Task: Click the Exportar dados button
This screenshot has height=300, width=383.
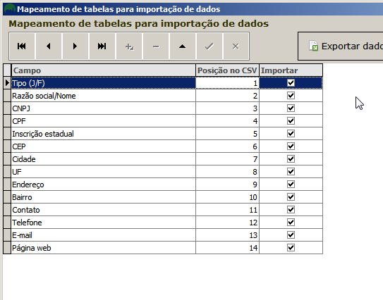Action: point(341,46)
